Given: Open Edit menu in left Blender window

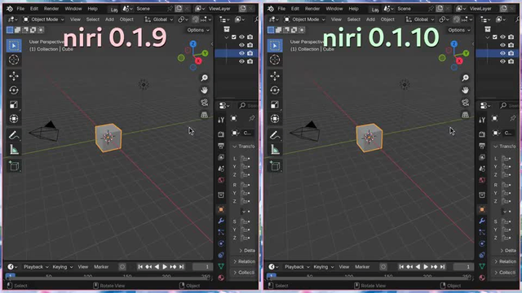Looking at the screenshot, I should [x=34, y=9].
